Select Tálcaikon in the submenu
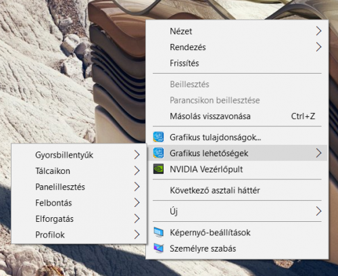Image resolution: width=338 pixels, height=276 pixels. tap(79, 171)
